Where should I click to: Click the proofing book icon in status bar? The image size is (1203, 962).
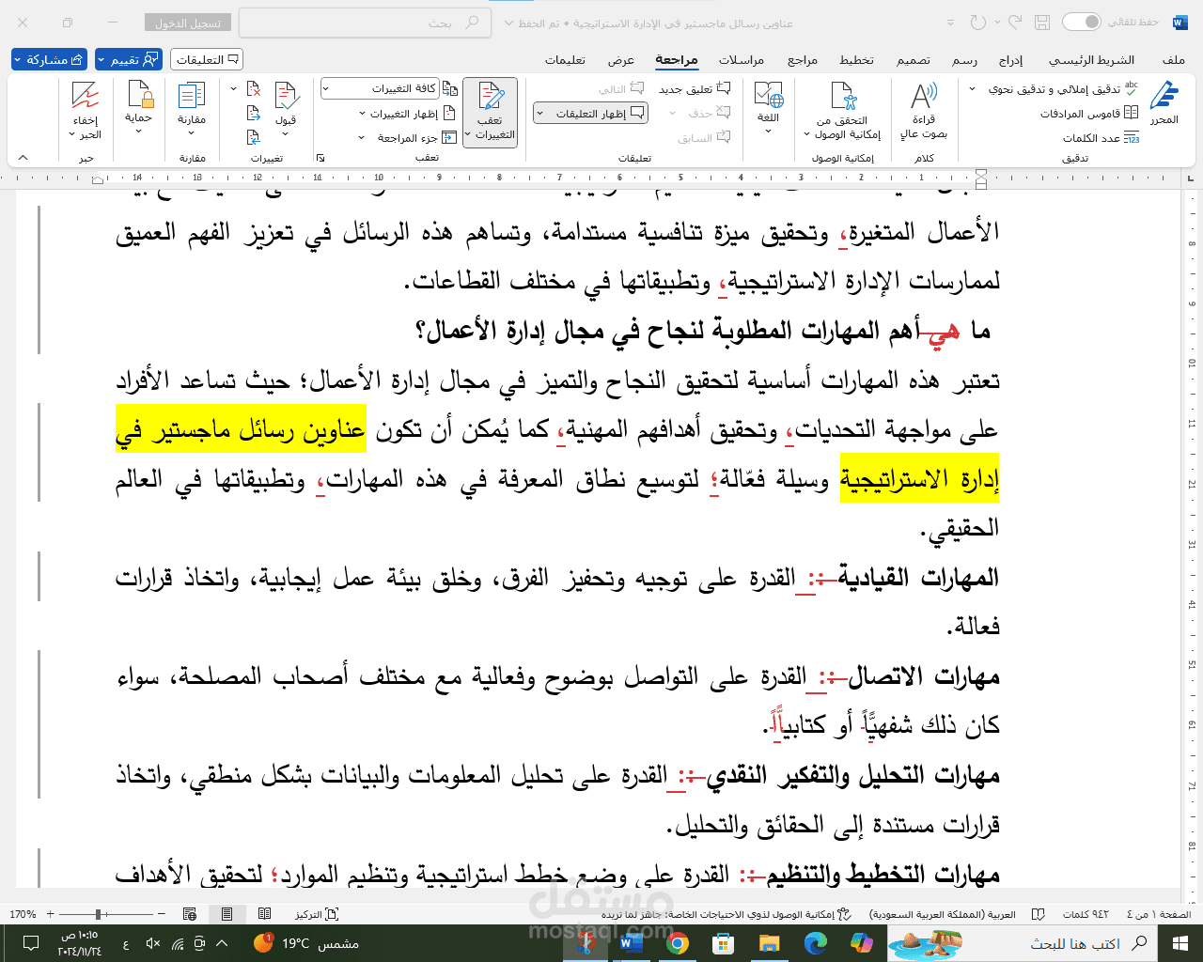[x=1039, y=914]
